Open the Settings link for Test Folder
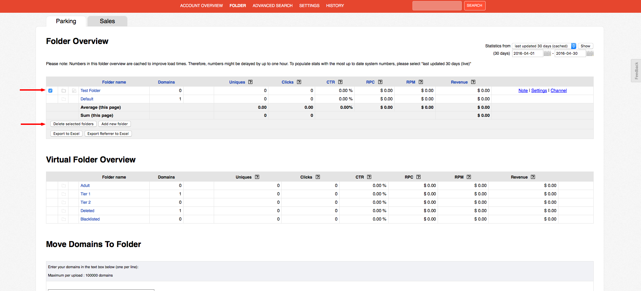Viewport: 641px width, 291px height. point(539,91)
